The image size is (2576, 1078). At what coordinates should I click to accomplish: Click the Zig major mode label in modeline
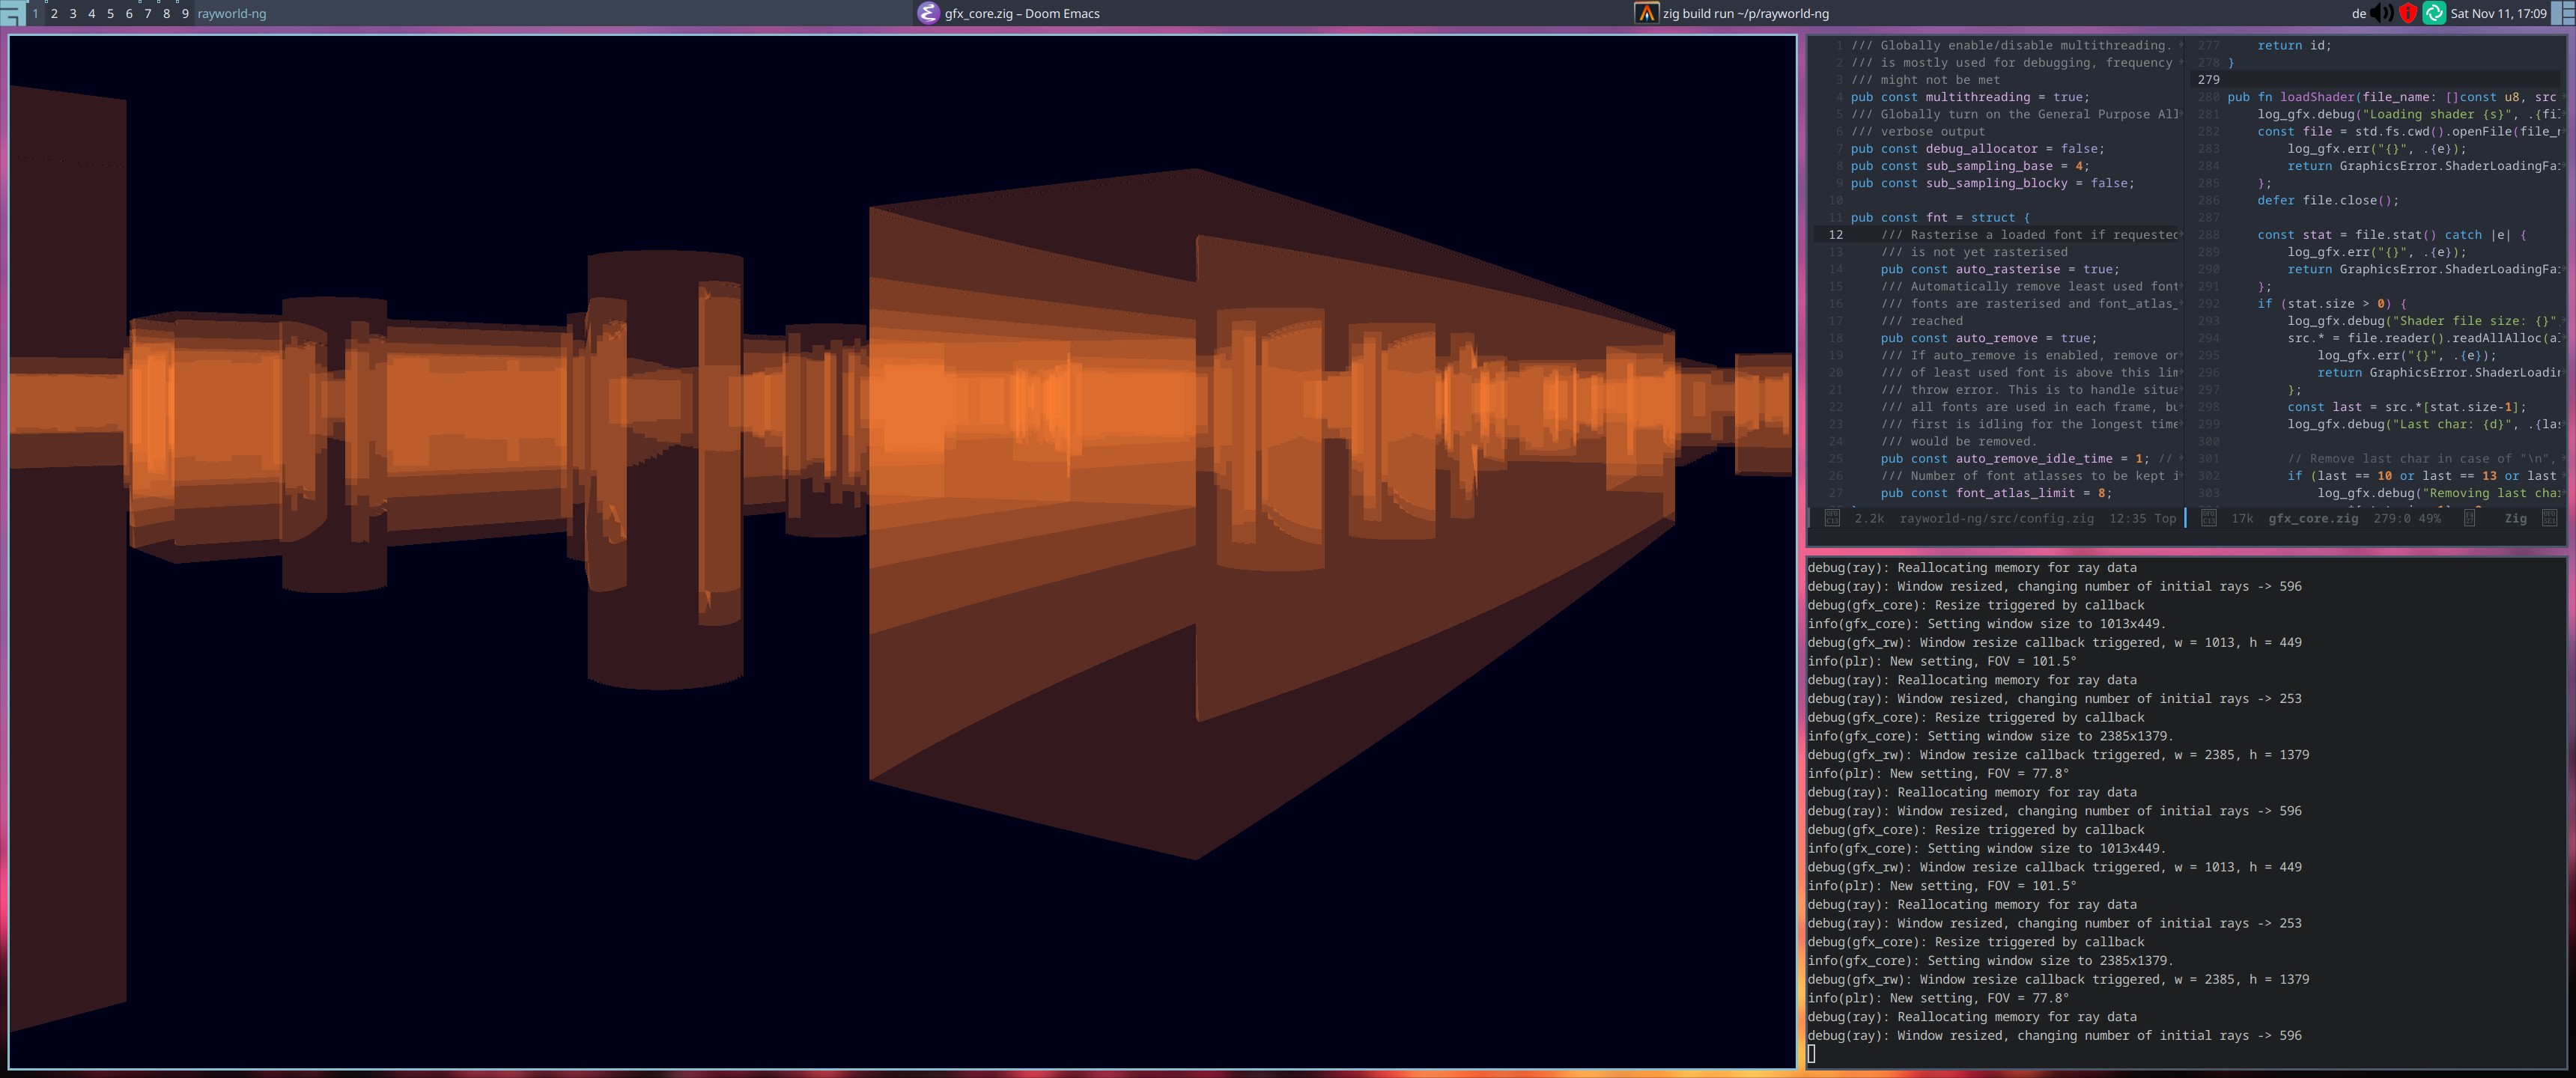click(x=2515, y=518)
